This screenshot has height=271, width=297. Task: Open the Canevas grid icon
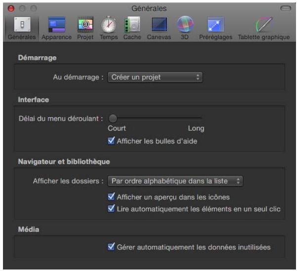(159, 24)
